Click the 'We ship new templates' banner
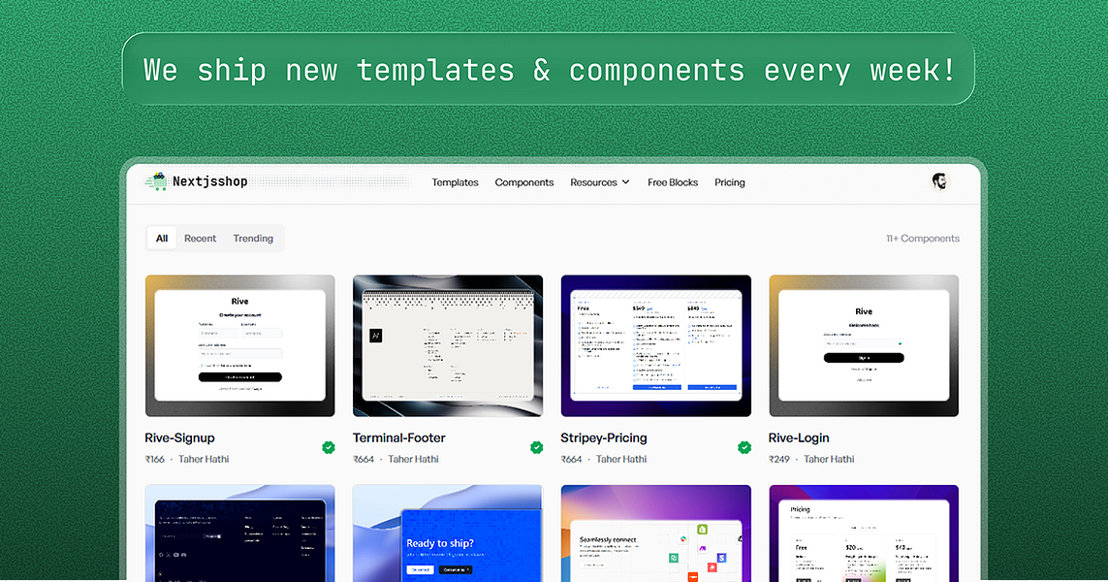The height and width of the screenshot is (582, 1108). 549,69
